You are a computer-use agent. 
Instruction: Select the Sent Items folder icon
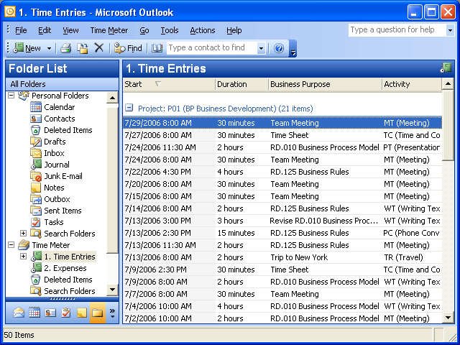pyautogui.click(x=36, y=211)
